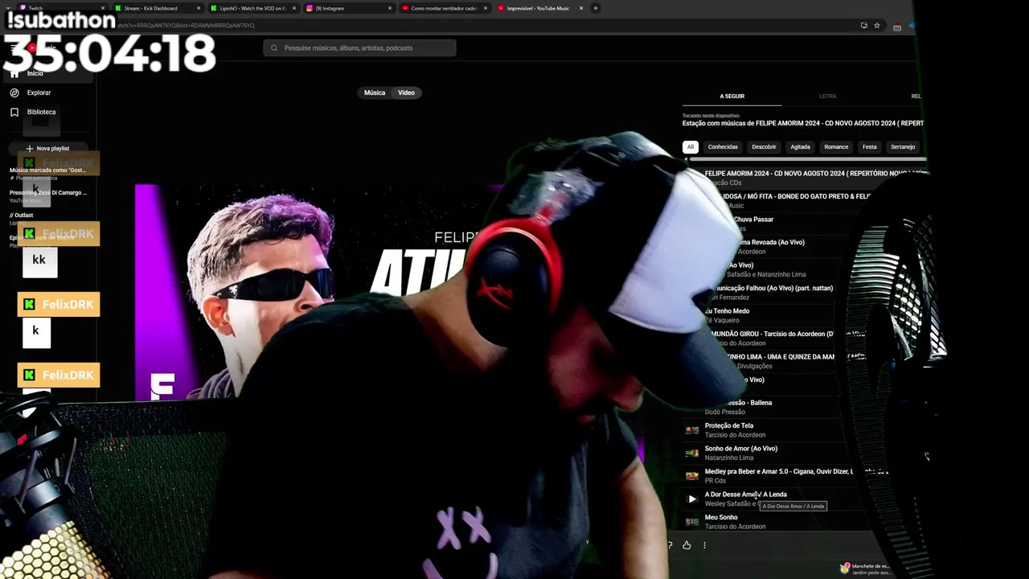Open the LETRA tab

tap(827, 96)
